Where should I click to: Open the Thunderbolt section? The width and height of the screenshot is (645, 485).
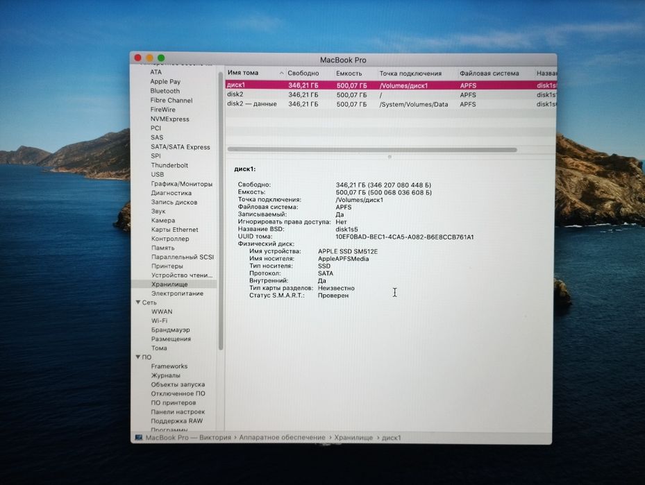[x=169, y=165]
